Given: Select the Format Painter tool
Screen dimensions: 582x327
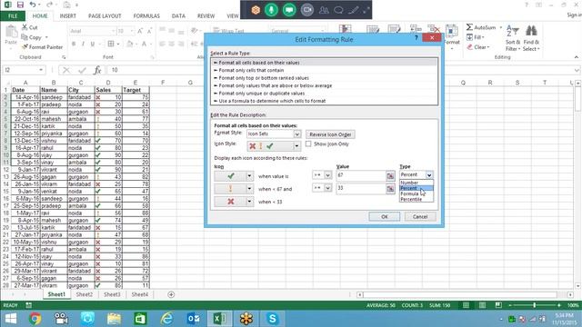Looking at the screenshot, I should click(x=42, y=47).
